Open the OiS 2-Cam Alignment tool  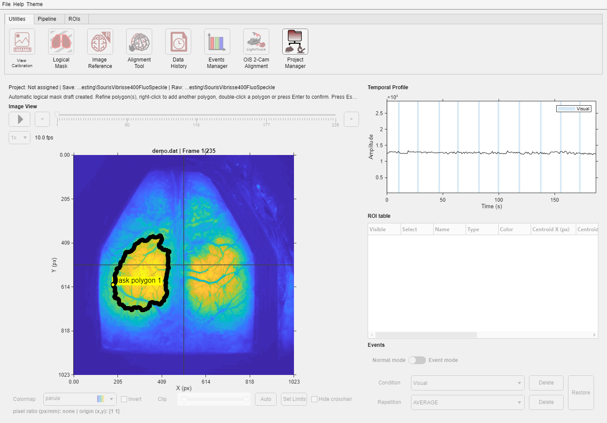click(256, 42)
